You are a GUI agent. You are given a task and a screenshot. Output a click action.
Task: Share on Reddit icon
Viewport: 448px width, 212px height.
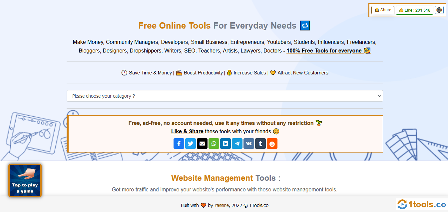(272, 144)
